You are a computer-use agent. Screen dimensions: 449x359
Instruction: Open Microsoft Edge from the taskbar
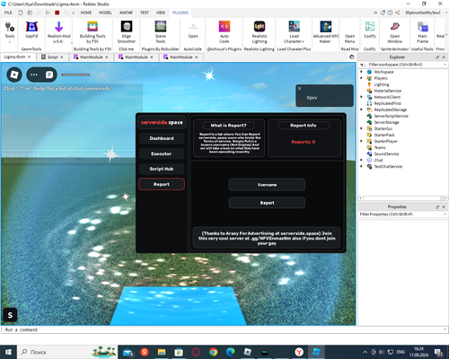230,352
